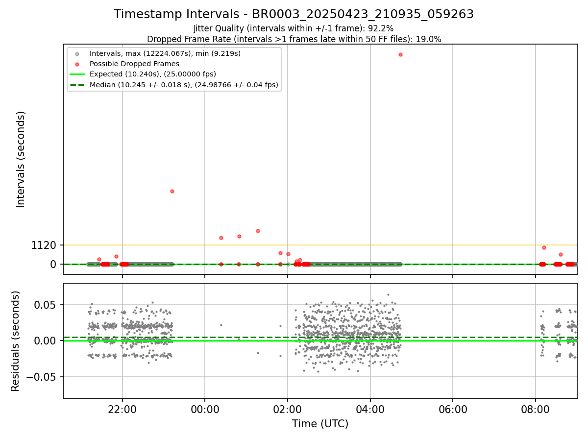This screenshot has height=441, width=588.
Task: Select the 'Dropped Frame Rate' 19.0% subtitle line
Action: tap(294, 39)
